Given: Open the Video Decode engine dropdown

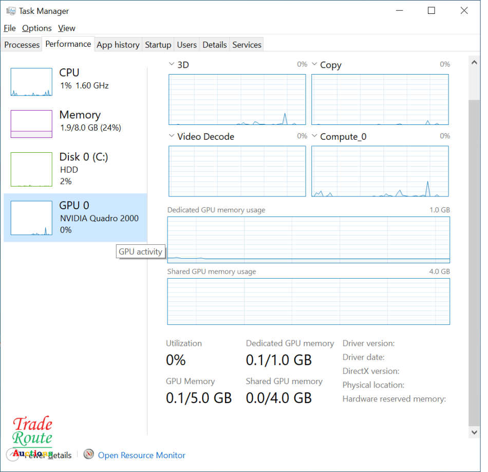Looking at the screenshot, I should point(172,136).
